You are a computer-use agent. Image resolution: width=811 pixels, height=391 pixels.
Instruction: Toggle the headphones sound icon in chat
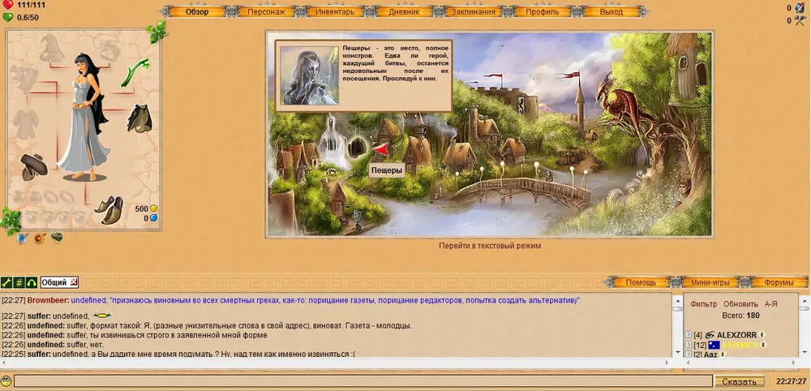click(x=32, y=282)
